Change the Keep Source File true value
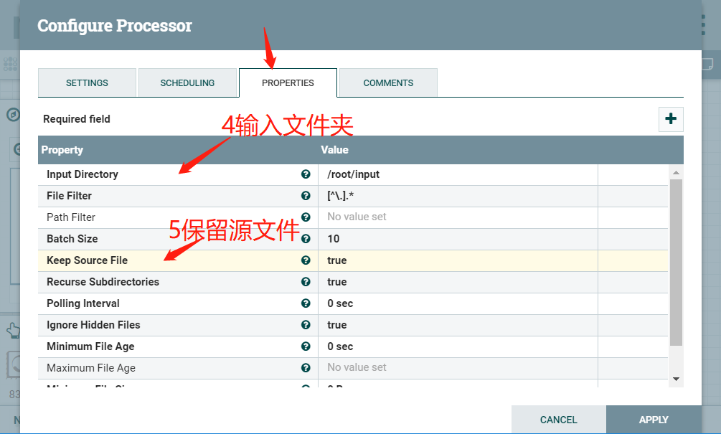 (458, 260)
